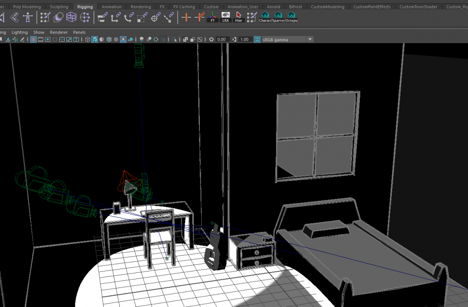Open the Quick Rig human figure tool
Viewport: 468px width, 307px height.
(28, 17)
